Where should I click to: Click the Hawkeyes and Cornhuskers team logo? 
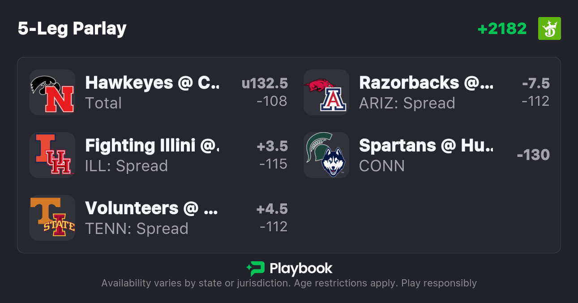click(52, 92)
